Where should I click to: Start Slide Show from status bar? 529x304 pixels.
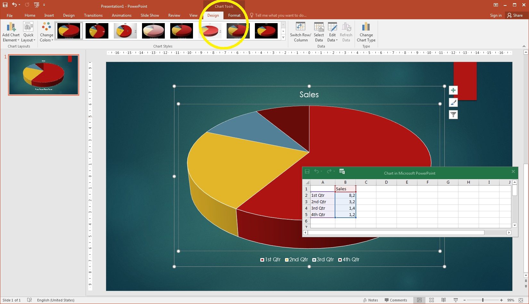[456, 300]
